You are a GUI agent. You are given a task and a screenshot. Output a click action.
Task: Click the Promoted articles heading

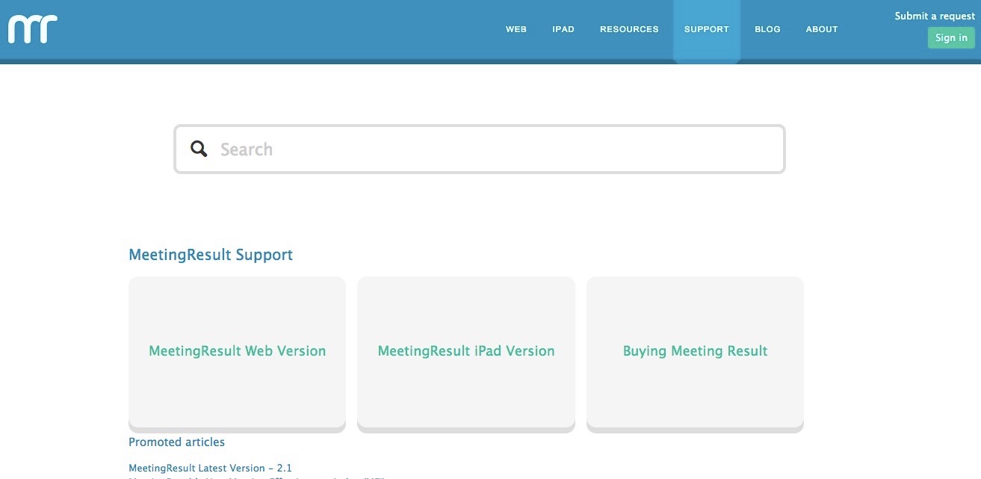[x=176, y=442]
